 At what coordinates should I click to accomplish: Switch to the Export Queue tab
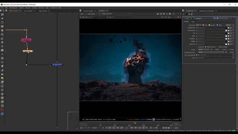coord(88,11)
